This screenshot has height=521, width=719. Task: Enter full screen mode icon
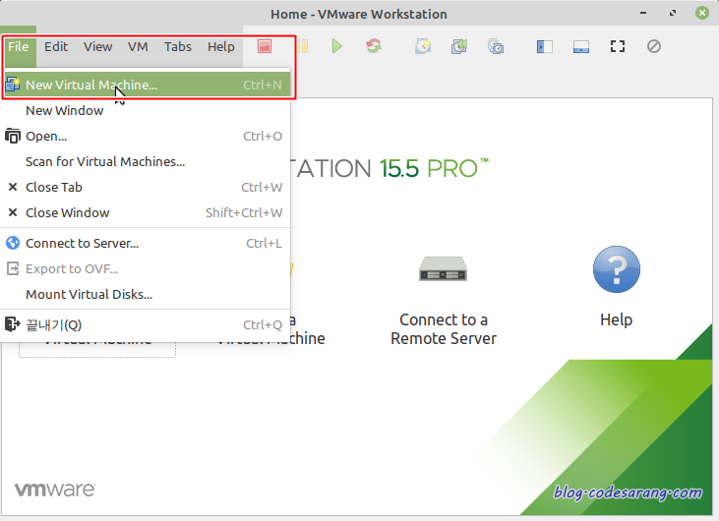(x=618, y=46)
